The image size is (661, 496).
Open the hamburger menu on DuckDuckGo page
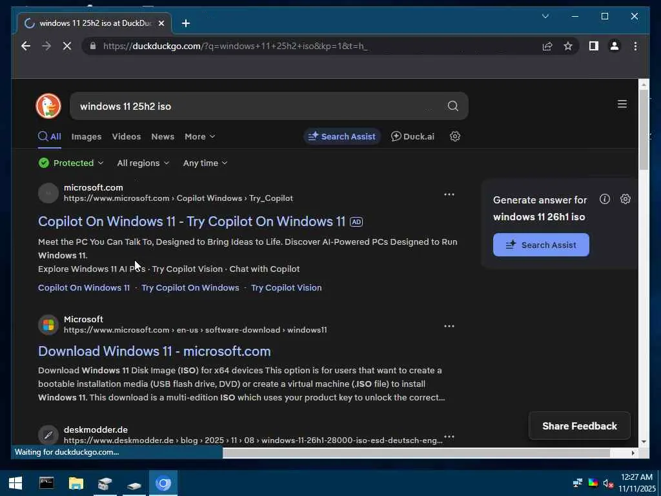pos(622,104)
